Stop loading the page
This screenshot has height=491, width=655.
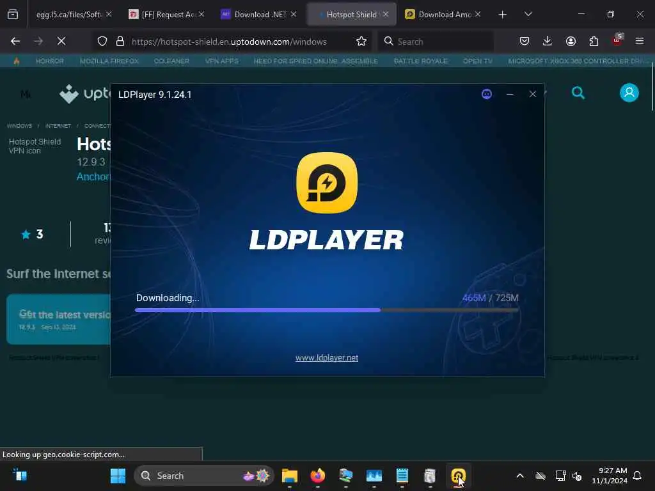pos(61,42)
